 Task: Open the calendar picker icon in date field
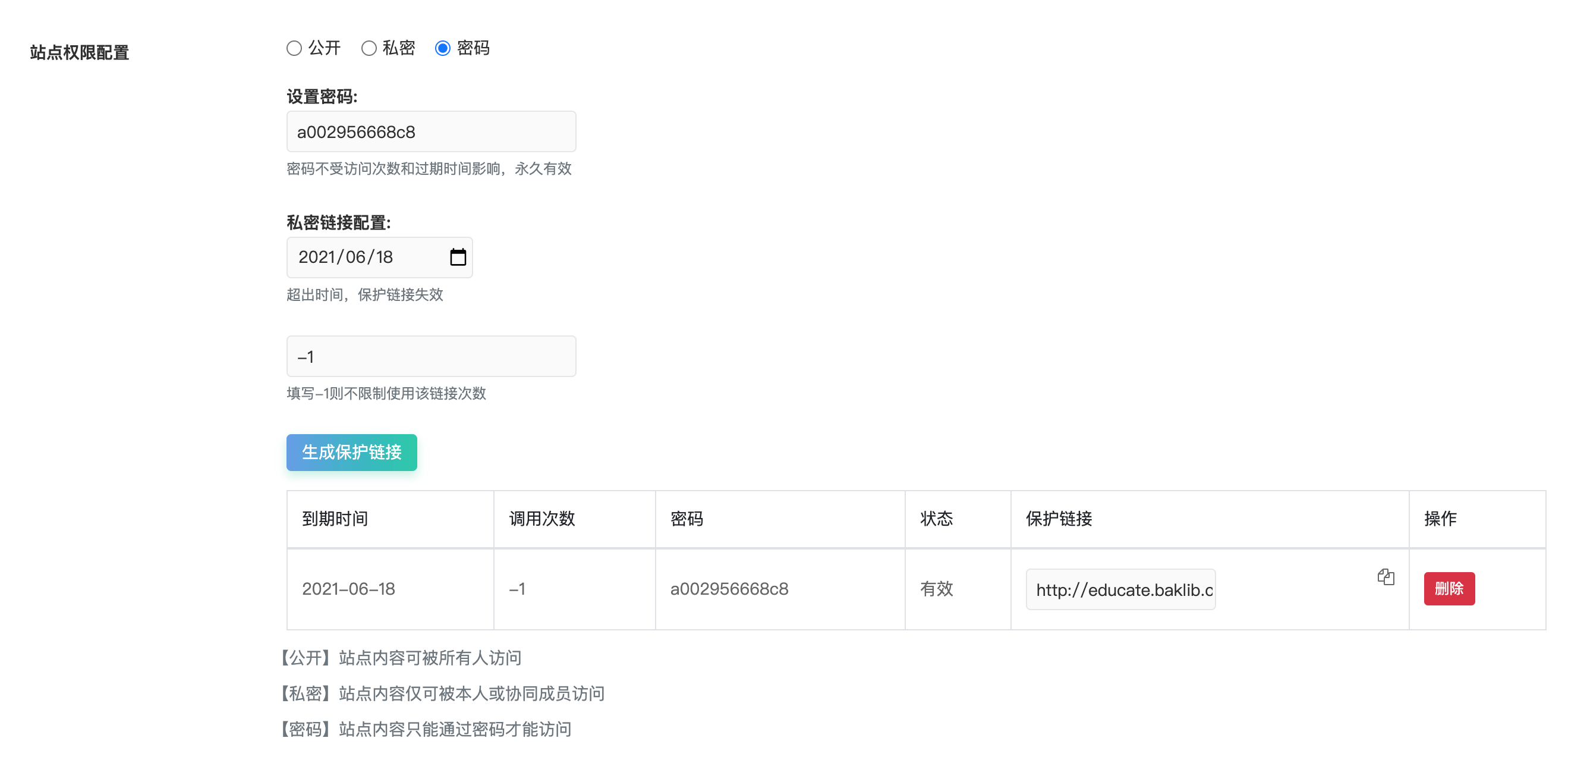457,257
